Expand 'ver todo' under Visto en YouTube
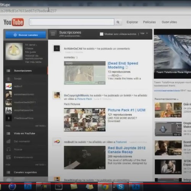The height and width of the screenshot is (191, 191). (x=40, y=165)
